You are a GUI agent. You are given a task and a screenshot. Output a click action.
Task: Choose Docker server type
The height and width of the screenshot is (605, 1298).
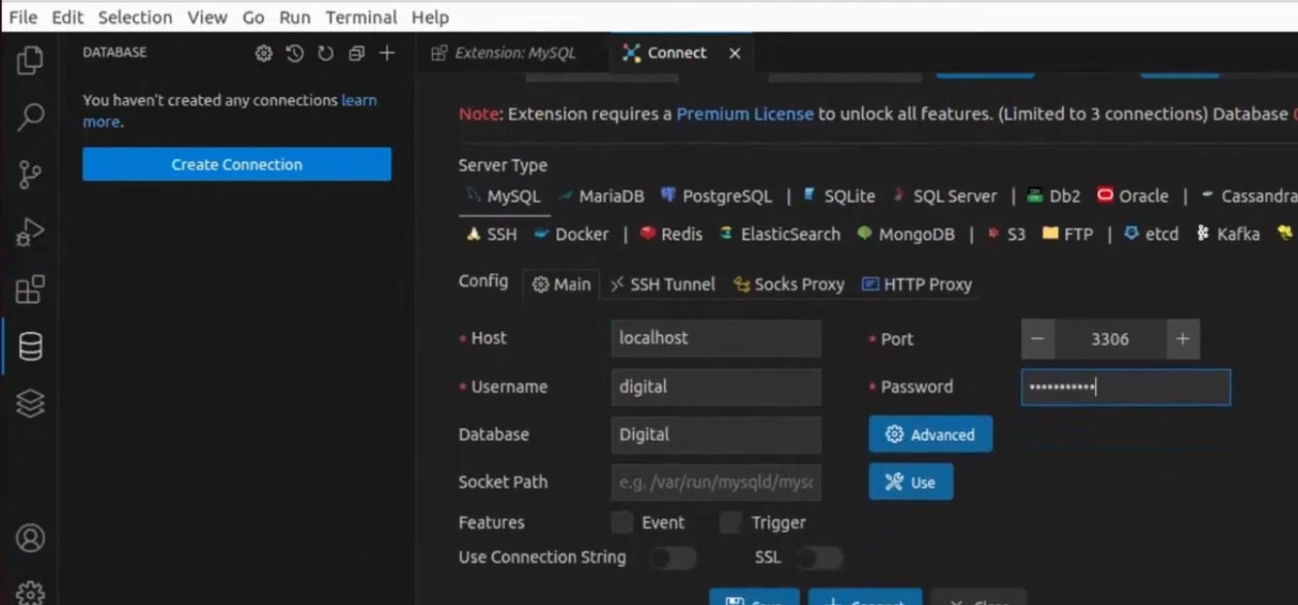[572, 234]
